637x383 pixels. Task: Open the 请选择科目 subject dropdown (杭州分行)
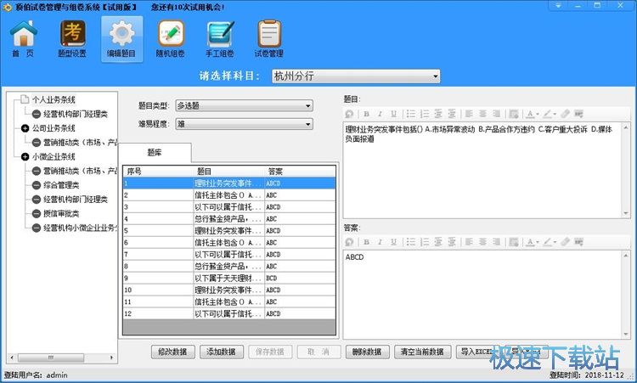[356, 76]
